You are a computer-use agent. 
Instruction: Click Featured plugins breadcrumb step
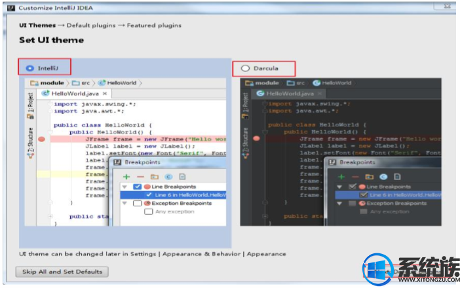pyautogui.click(x=154, y=25)
